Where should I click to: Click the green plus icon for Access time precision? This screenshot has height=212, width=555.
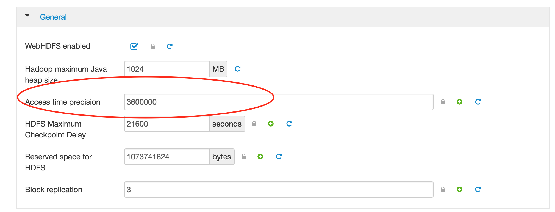[460, 102]
